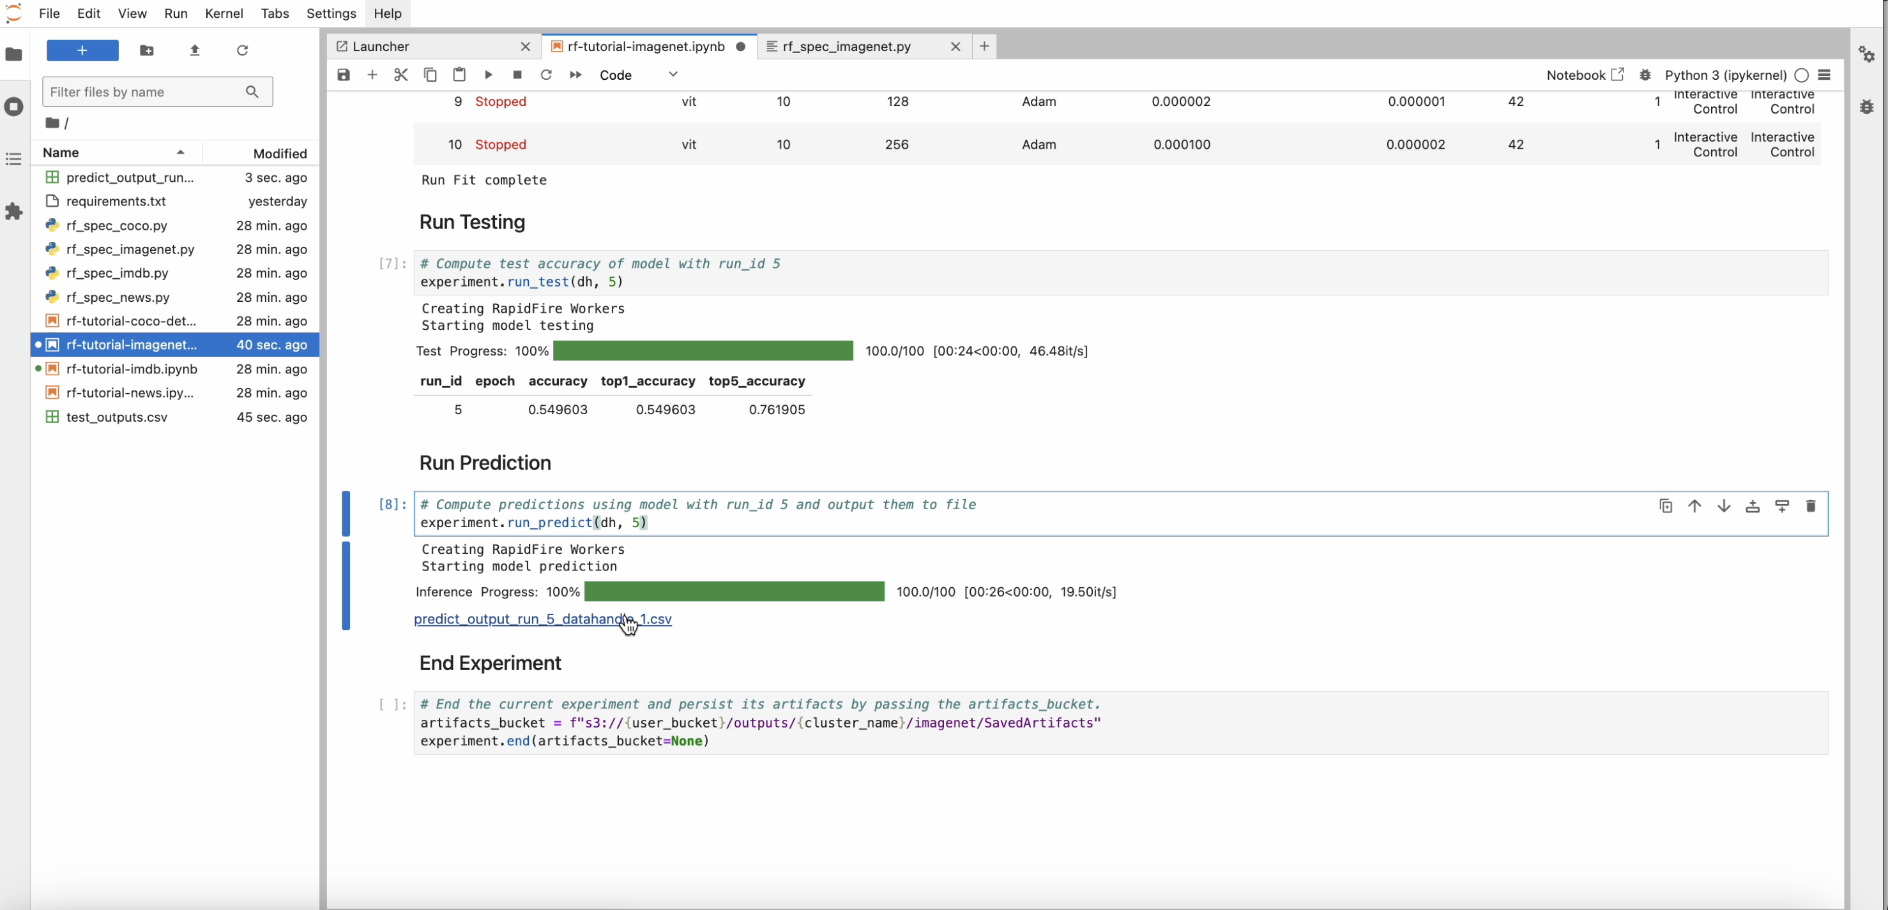The width and height of the screenshot is (1888, 910).
Task: Open the file browser folder sidebar icon
Action: point(14,54)
